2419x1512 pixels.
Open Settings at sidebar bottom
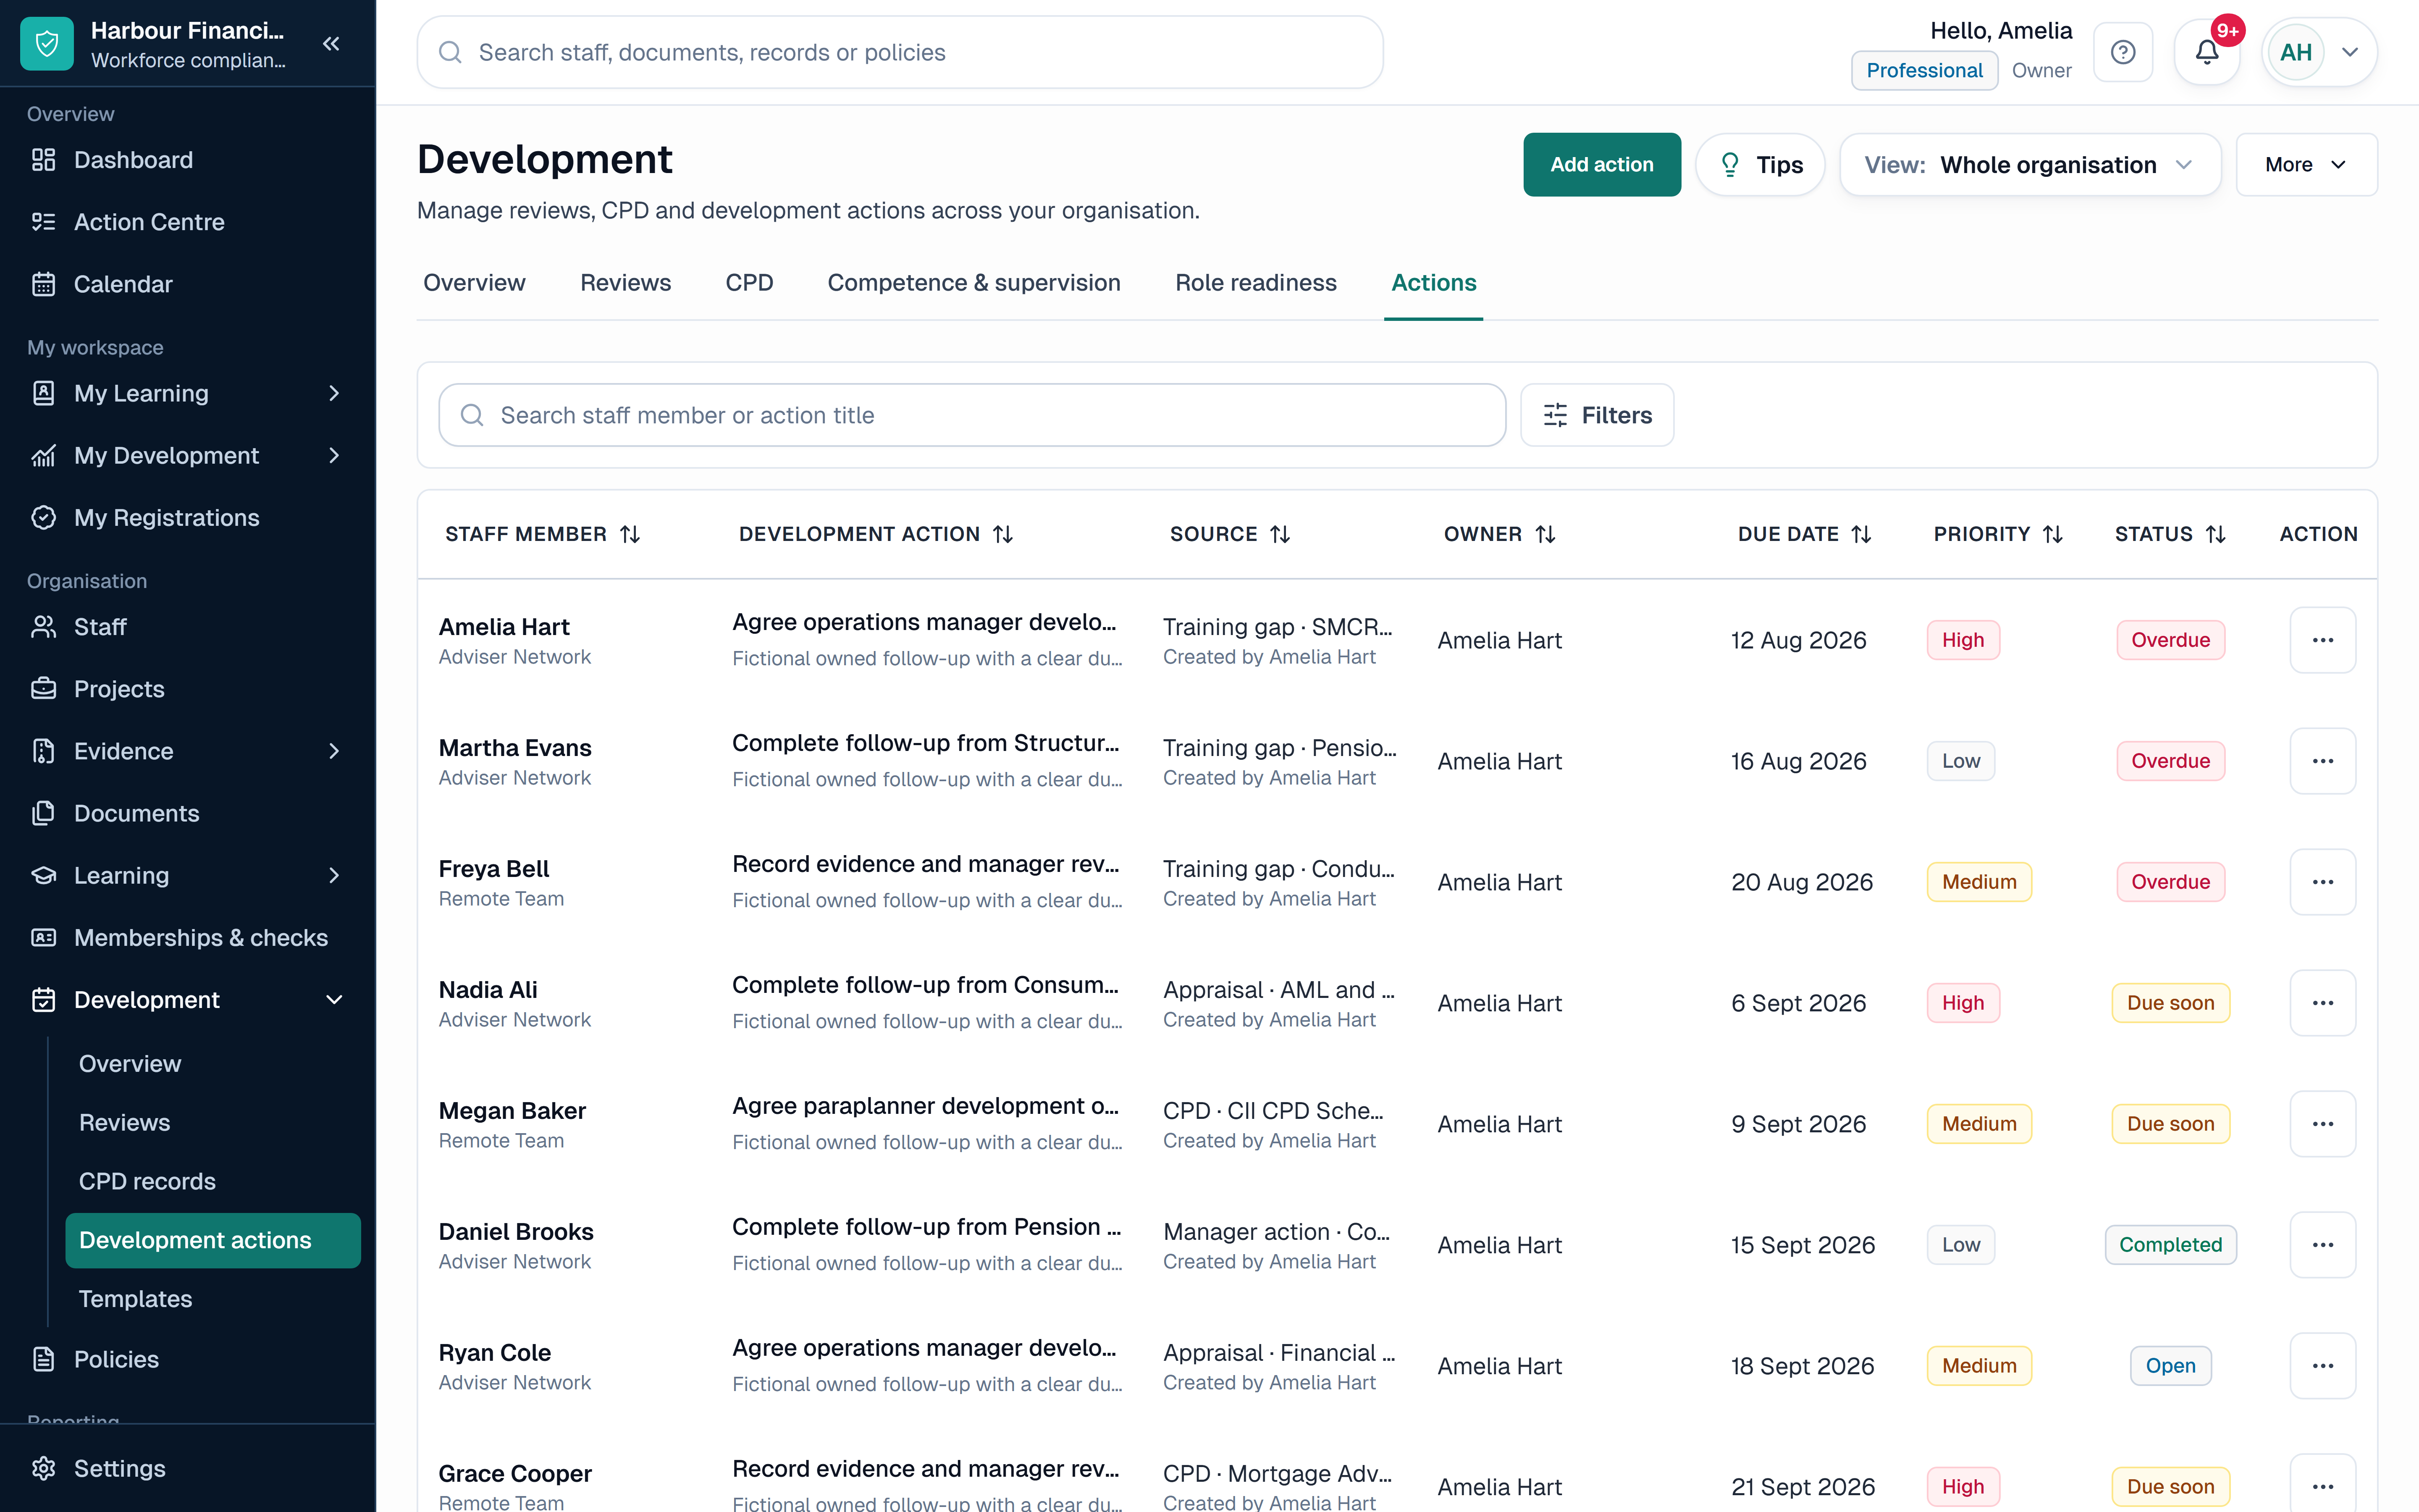[x=188, y=1468]
